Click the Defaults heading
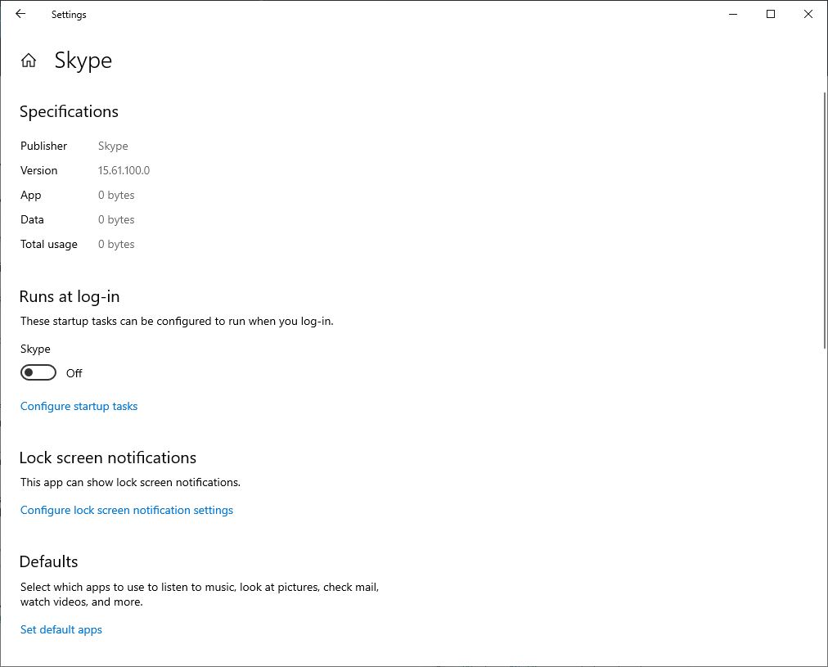 pyautogui.click(x=48, y=561)
